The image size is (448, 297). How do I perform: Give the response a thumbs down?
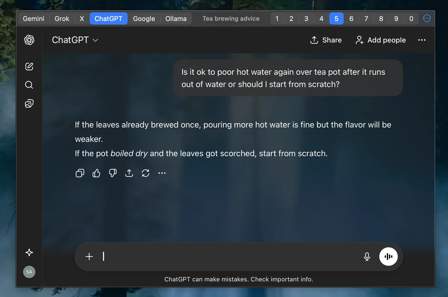pos(113,173)
